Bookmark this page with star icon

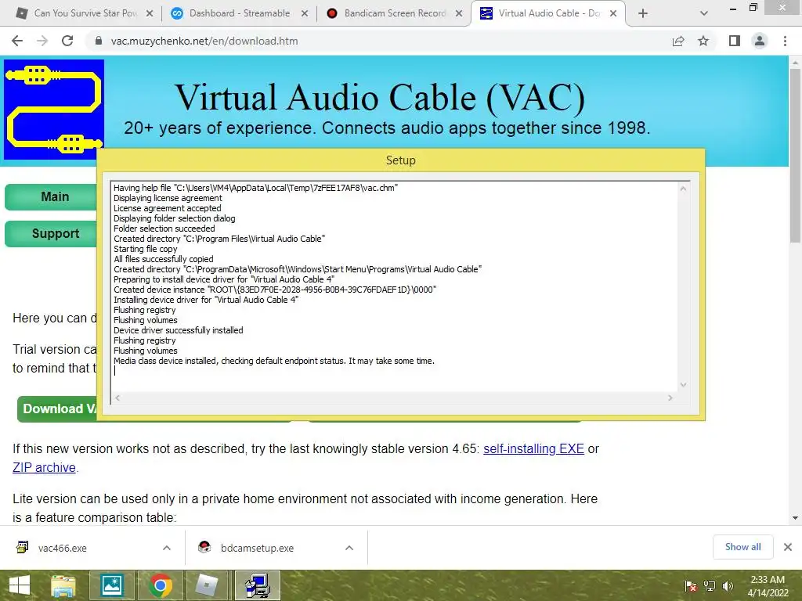pos(703,41)
